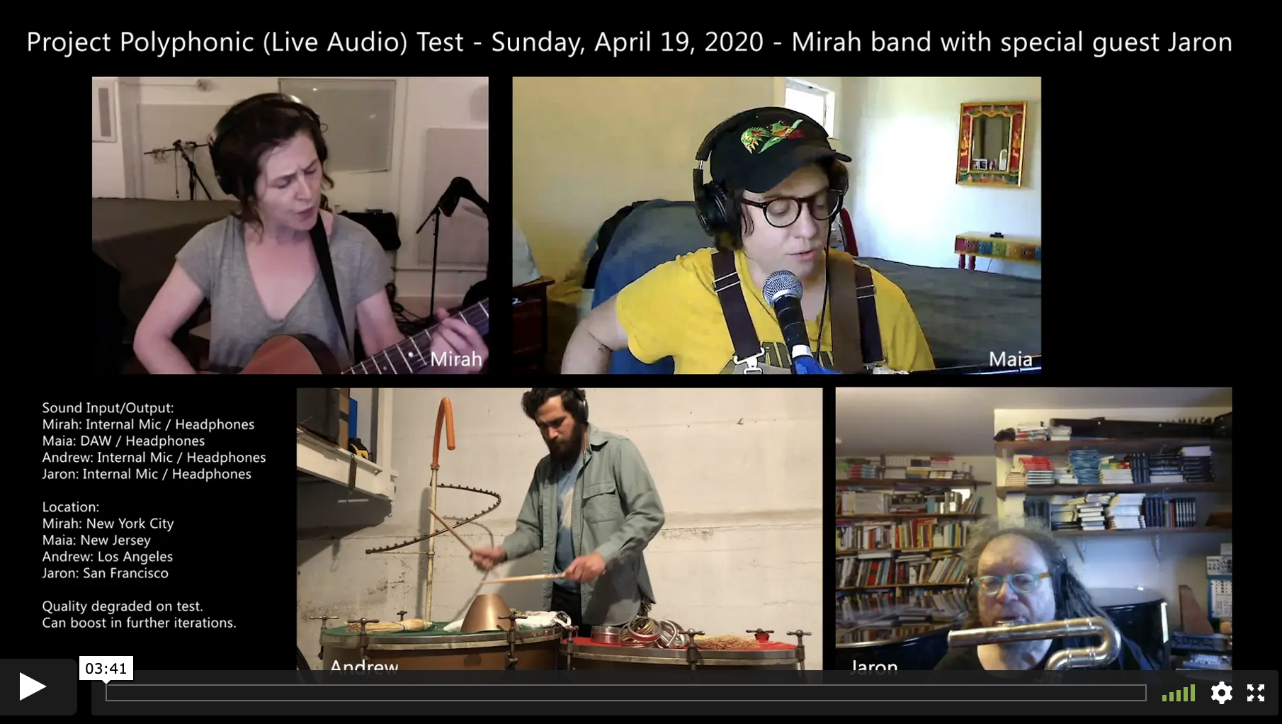
Task: Click Maia's video panel with microphone
Action: click(x=776, y=225)
